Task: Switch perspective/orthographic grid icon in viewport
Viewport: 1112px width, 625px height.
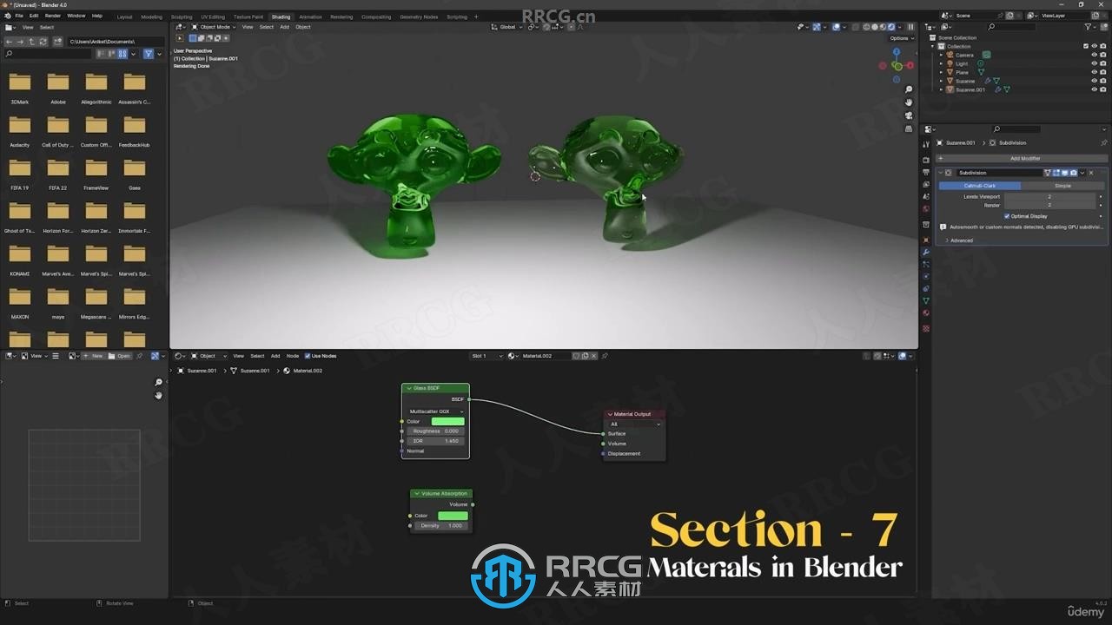Action: (x=909, y=128)
